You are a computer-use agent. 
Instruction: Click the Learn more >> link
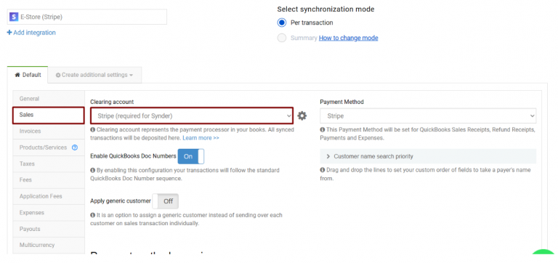201,138
